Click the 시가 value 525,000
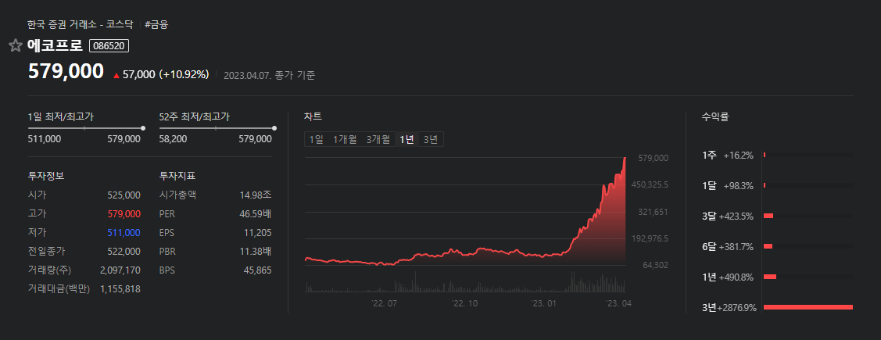 [x=124, y=195]
